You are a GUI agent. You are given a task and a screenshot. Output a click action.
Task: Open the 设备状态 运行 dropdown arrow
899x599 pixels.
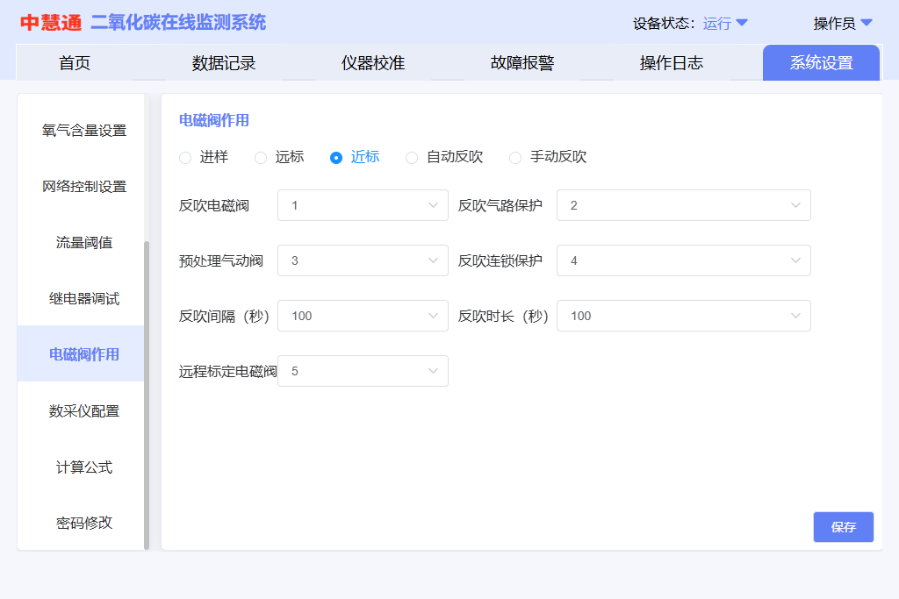pyautogui.click(x=742, y=23)
